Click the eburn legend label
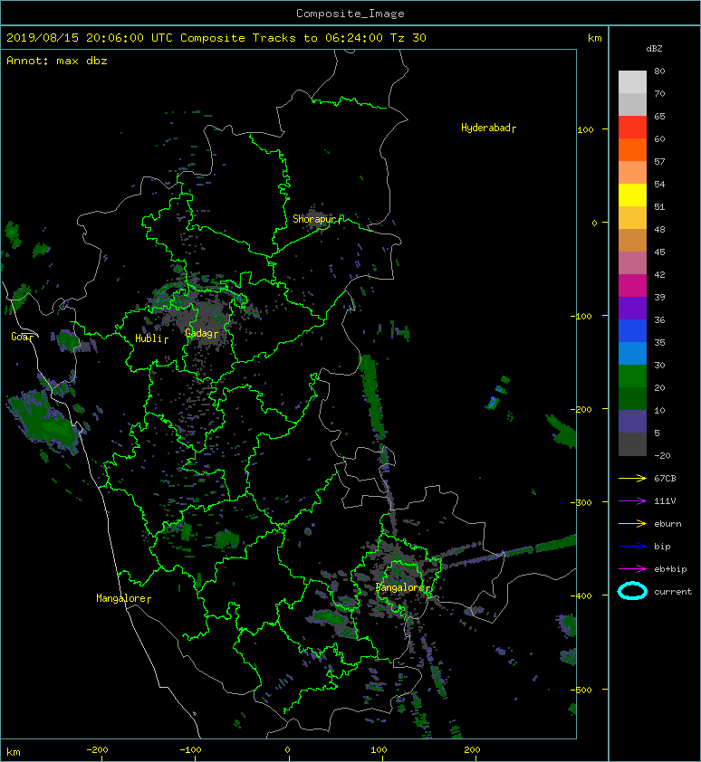 (667, 524)
